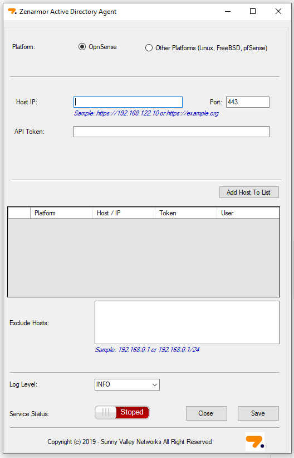Save the agent configuration

click(258, 413)
